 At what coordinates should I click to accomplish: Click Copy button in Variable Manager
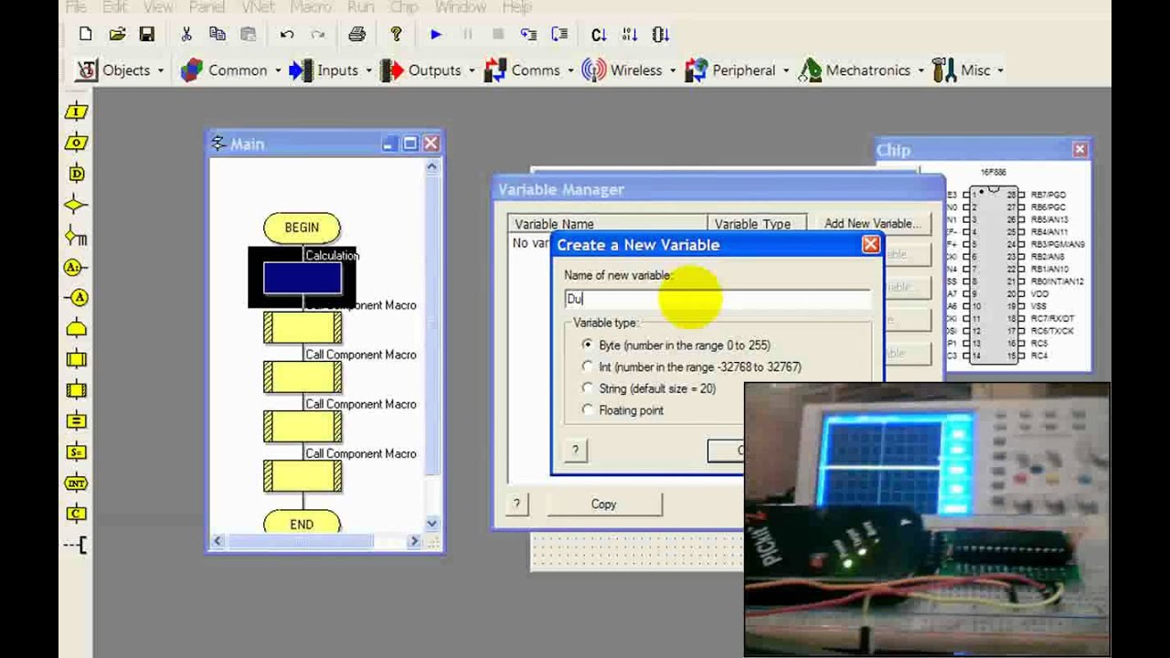(x=603, y=504)
